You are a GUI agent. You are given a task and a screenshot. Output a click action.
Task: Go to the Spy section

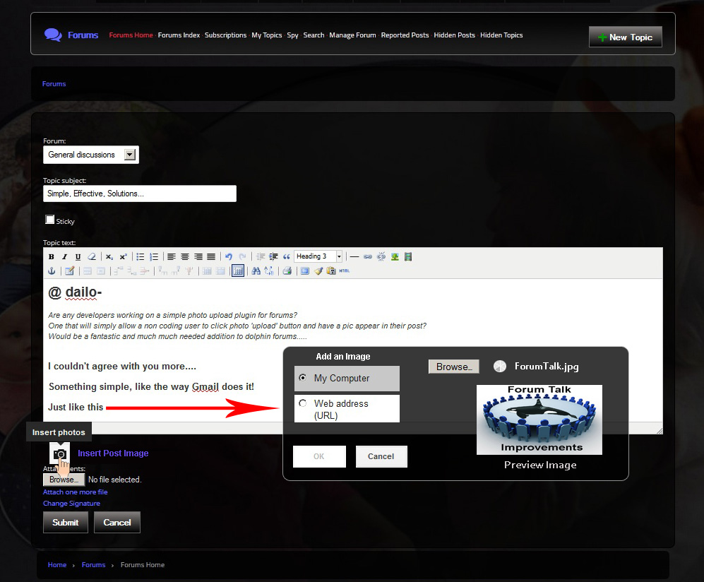(292, 35)
